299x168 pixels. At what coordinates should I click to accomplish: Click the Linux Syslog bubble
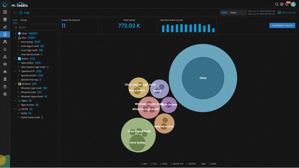tap(137, 143)
